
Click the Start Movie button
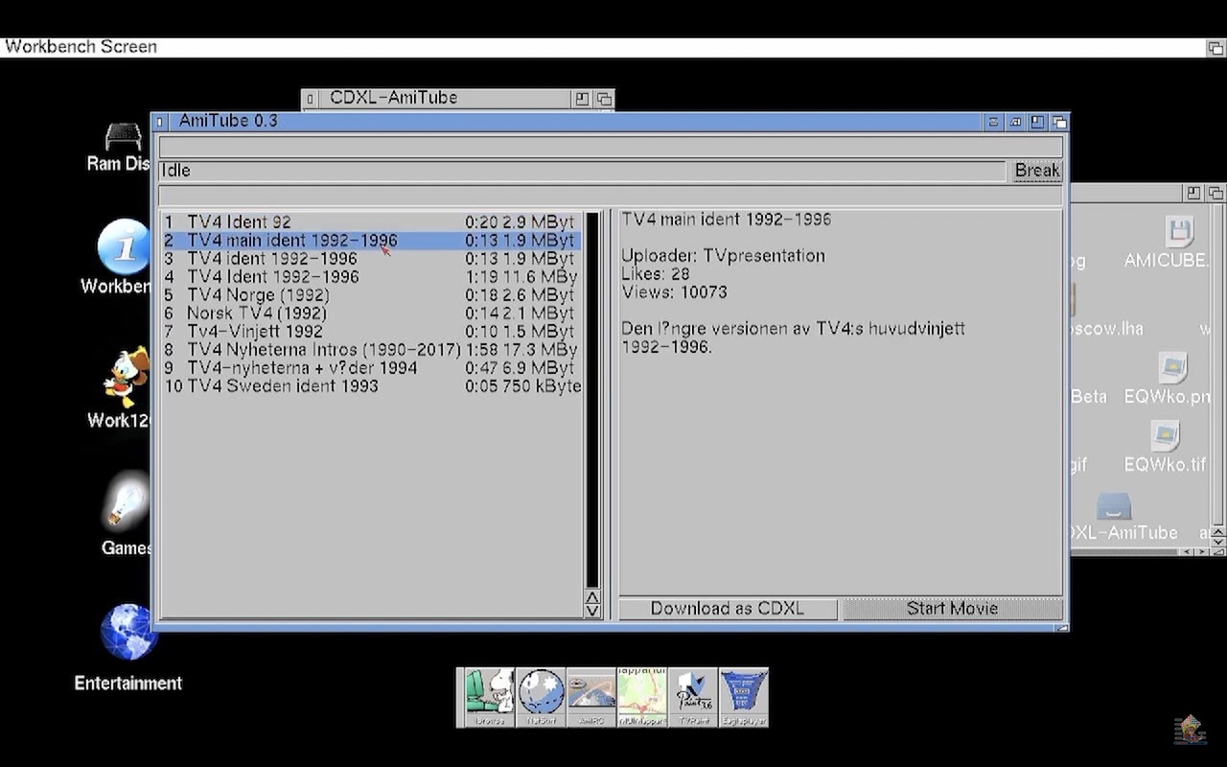tap(952, 609)
